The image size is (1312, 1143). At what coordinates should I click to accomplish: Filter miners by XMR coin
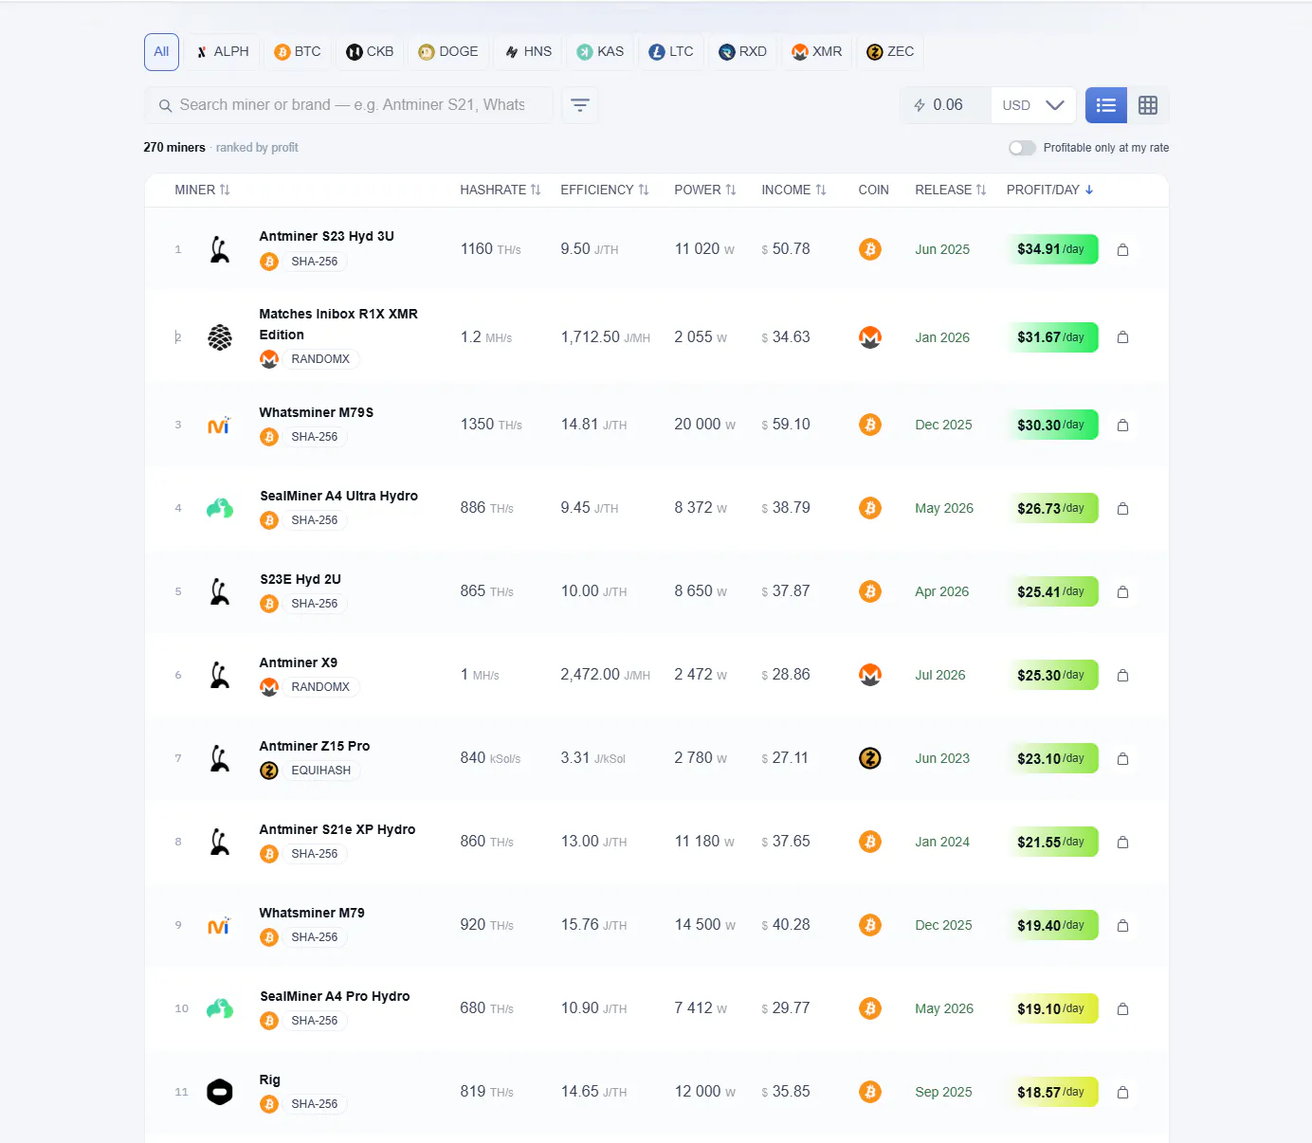817,52
